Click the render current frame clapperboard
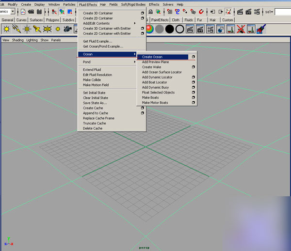Viewport: 291px width, 251px height. point(240,12)
